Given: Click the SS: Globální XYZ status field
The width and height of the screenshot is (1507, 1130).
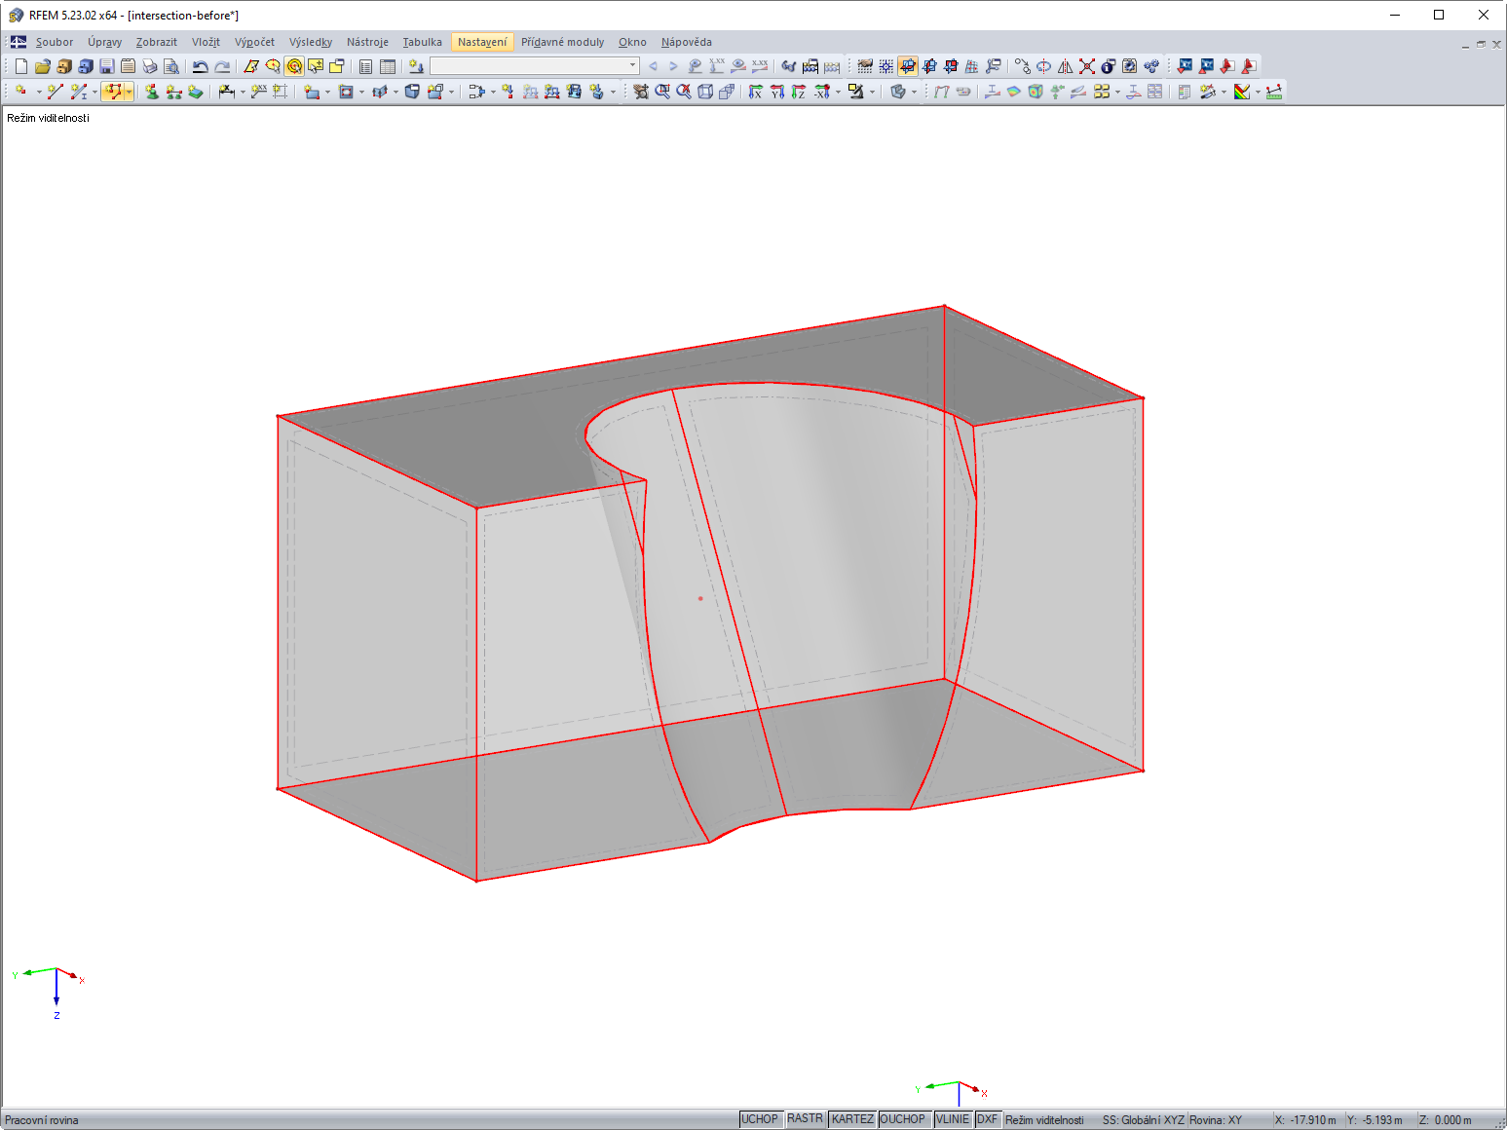Looking at the screenshot, I should (x=1143, y=1120).
